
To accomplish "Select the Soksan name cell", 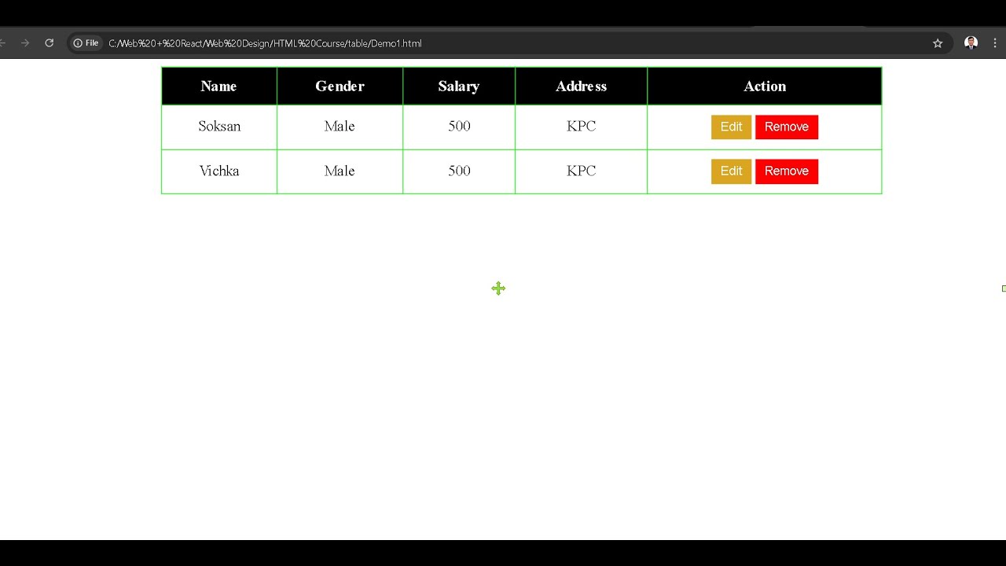I will click(x=219, y=127).
